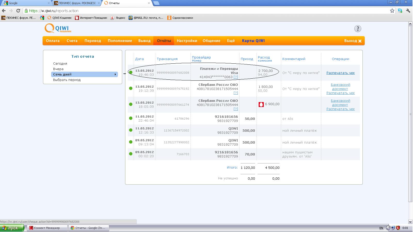This screenshot has height=232, width=413.
Task: Click Распечатать чек for the 18:05:09 transaction
Action: (340, 109)
